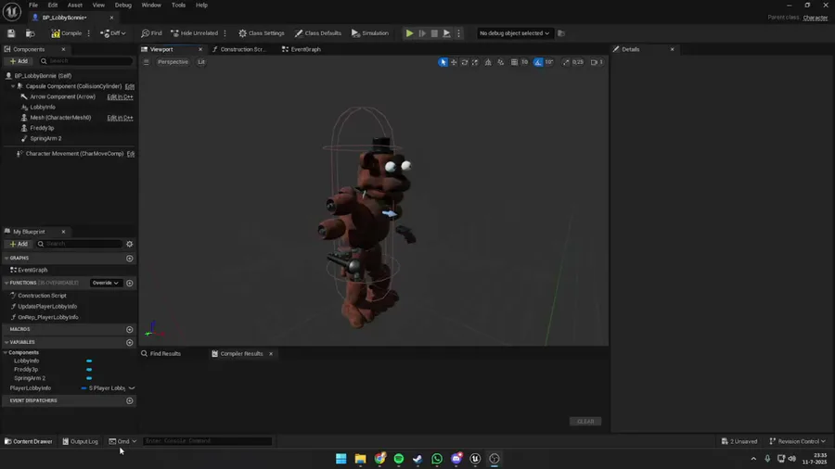
Task: Start the Simulation toggle
Action: click(x=370, y=33)
